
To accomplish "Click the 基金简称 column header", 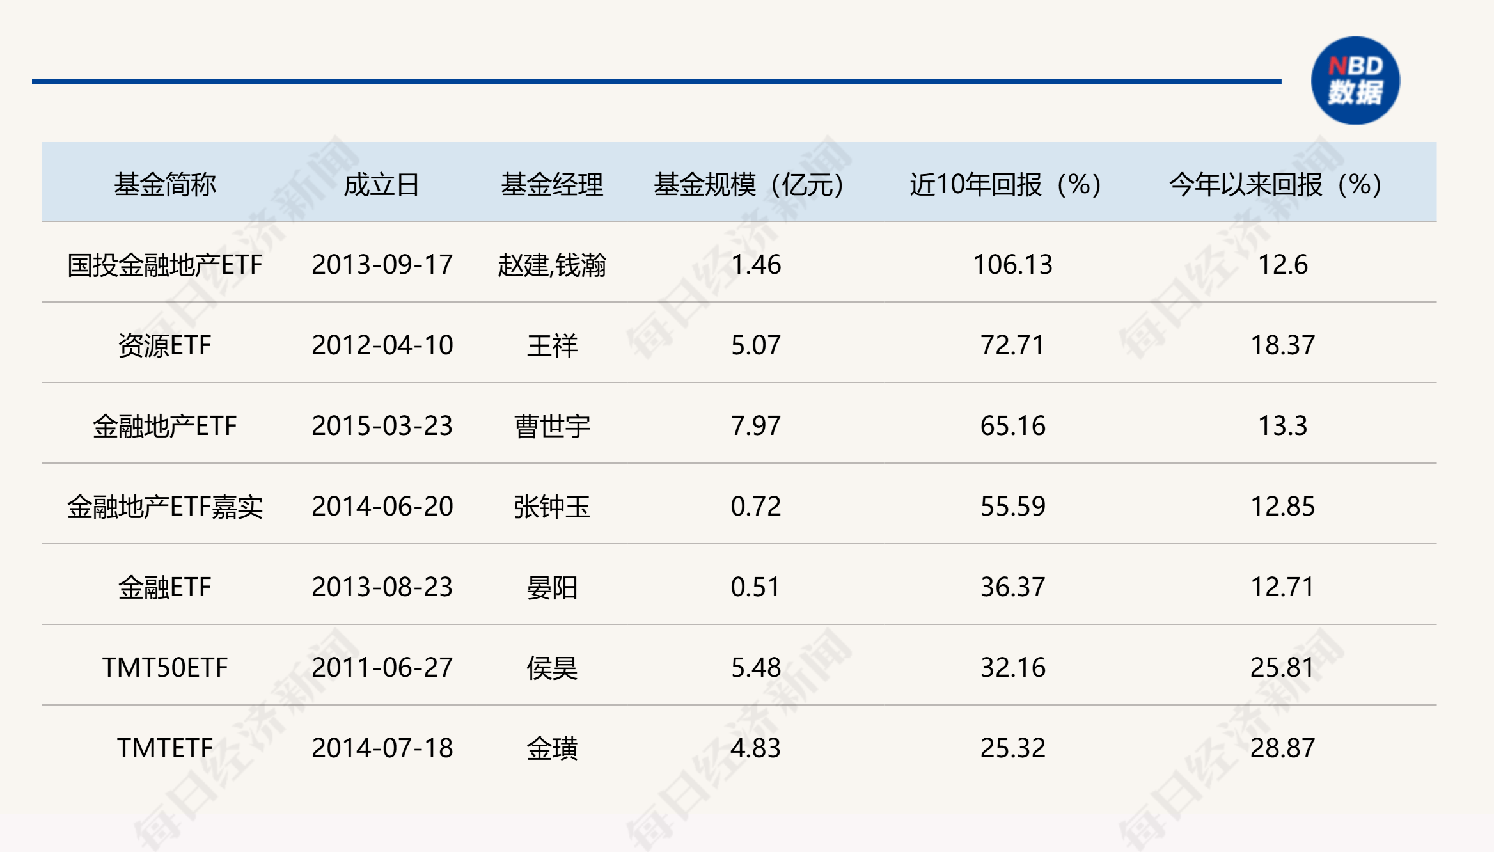I will click(x=165, y=184).
